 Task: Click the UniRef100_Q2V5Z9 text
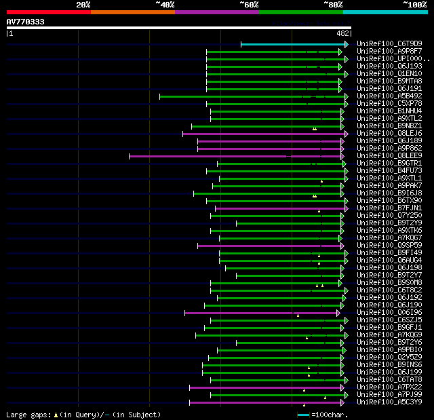click(389, 358)
